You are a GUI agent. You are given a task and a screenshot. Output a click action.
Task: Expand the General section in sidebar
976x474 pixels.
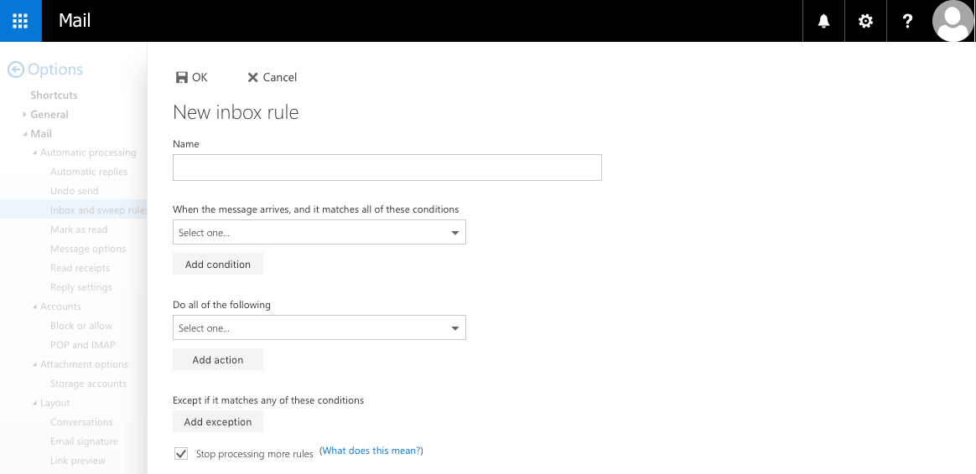[25, 115]
